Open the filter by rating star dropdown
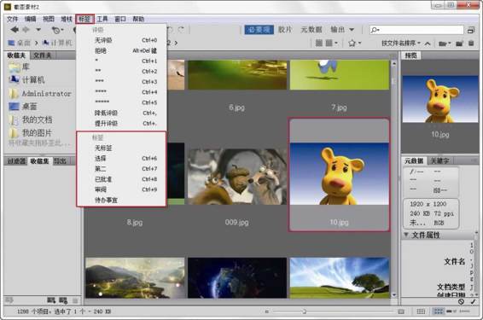 point(354,43)
